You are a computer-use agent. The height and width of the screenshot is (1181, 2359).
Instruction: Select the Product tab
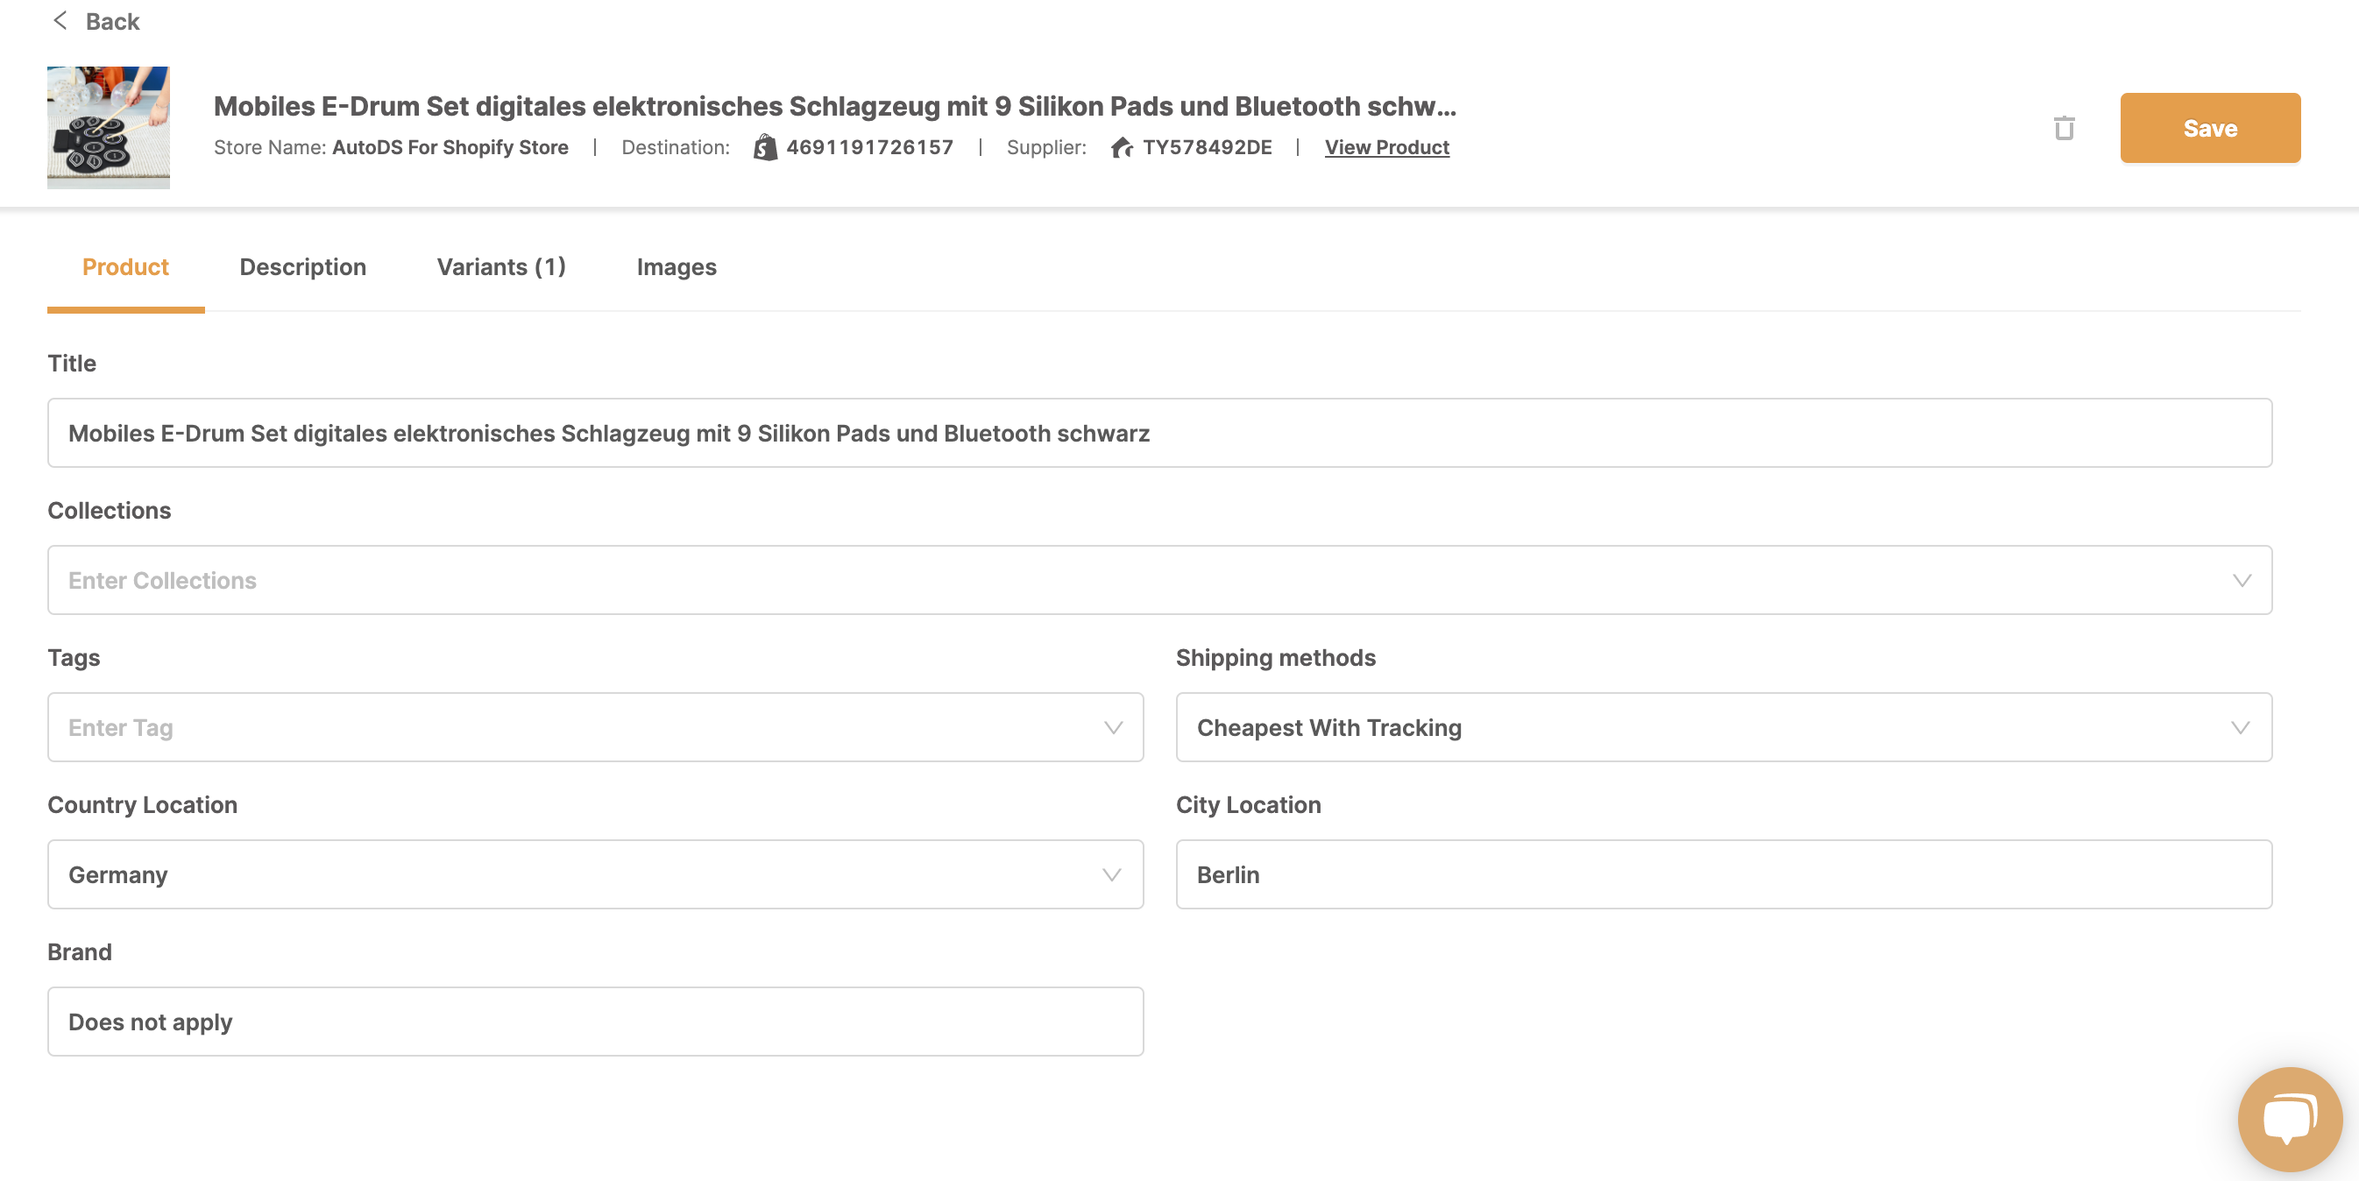pos(125,266)
